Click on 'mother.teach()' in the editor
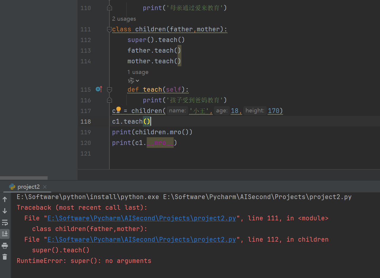The image size is (380, 278). click(154, 61)
